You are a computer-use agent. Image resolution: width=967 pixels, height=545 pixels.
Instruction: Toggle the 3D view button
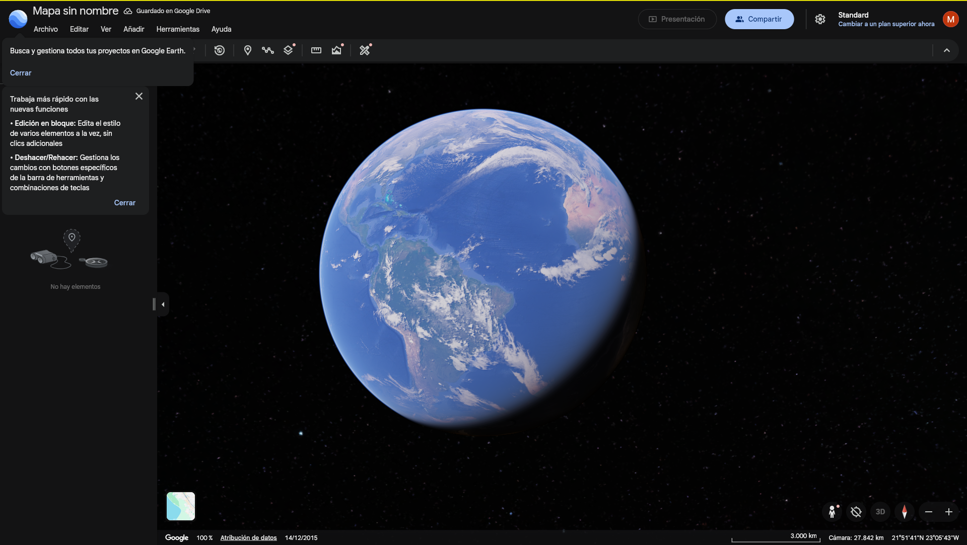click(880, 512)
